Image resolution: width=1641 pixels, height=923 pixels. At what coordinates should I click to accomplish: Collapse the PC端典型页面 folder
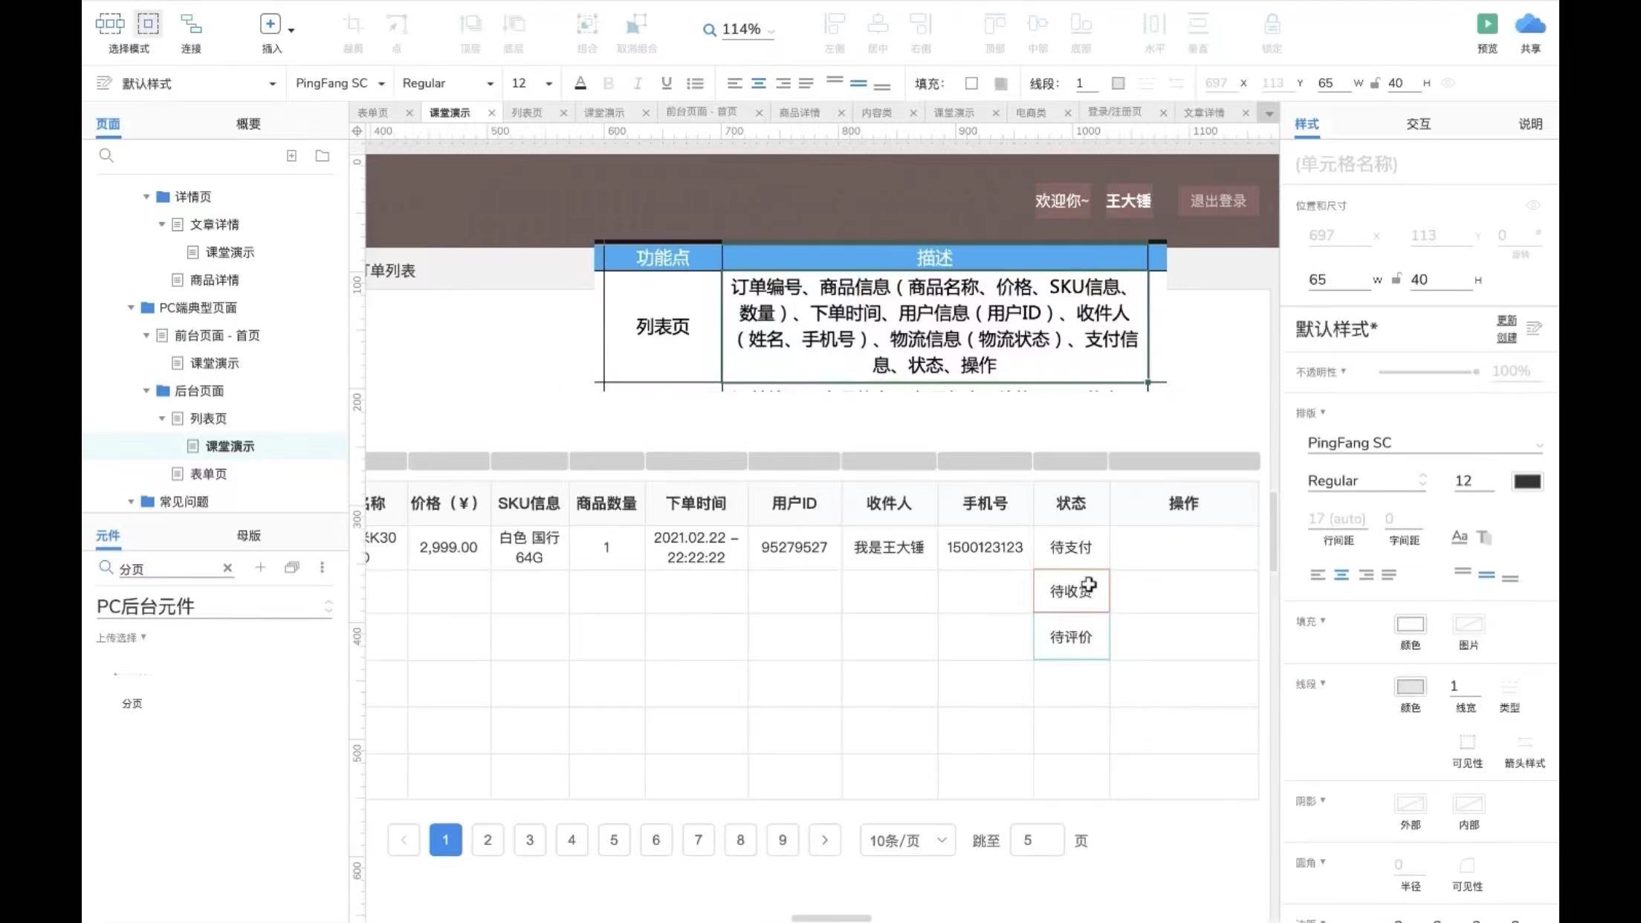pos(131,308)
